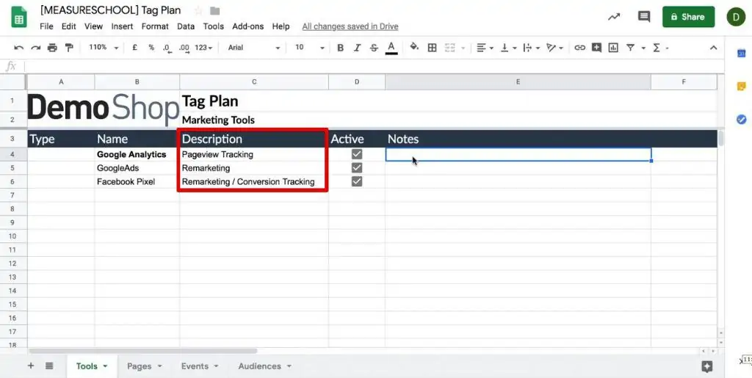The image size is (752, 378).
Task: Click the Explore icon bottom right
Action: pyautogui.click(x=706, y=366)
